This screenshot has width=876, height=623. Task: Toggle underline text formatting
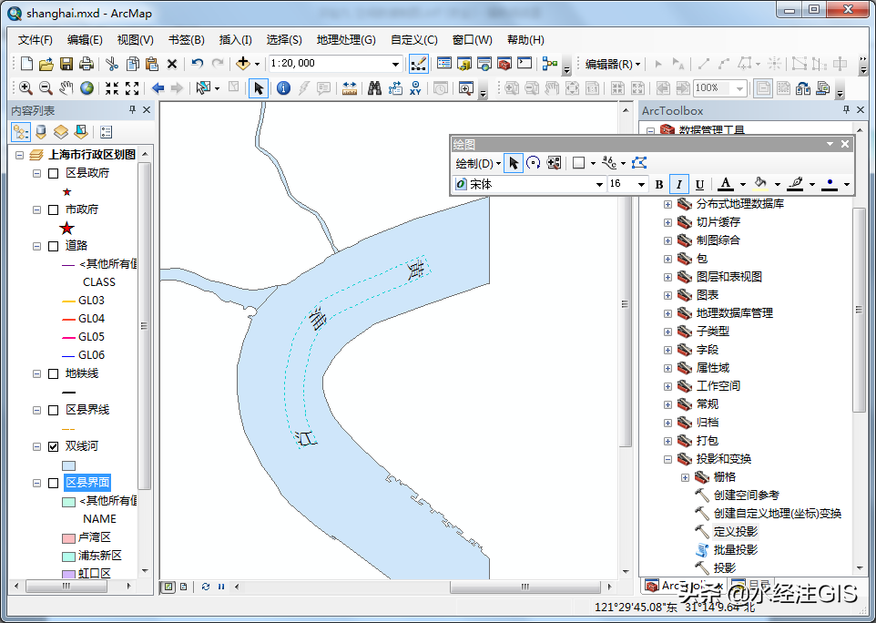click(699, 184)
